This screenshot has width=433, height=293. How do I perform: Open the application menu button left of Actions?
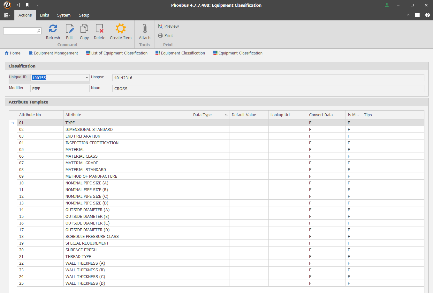point(7,15)
